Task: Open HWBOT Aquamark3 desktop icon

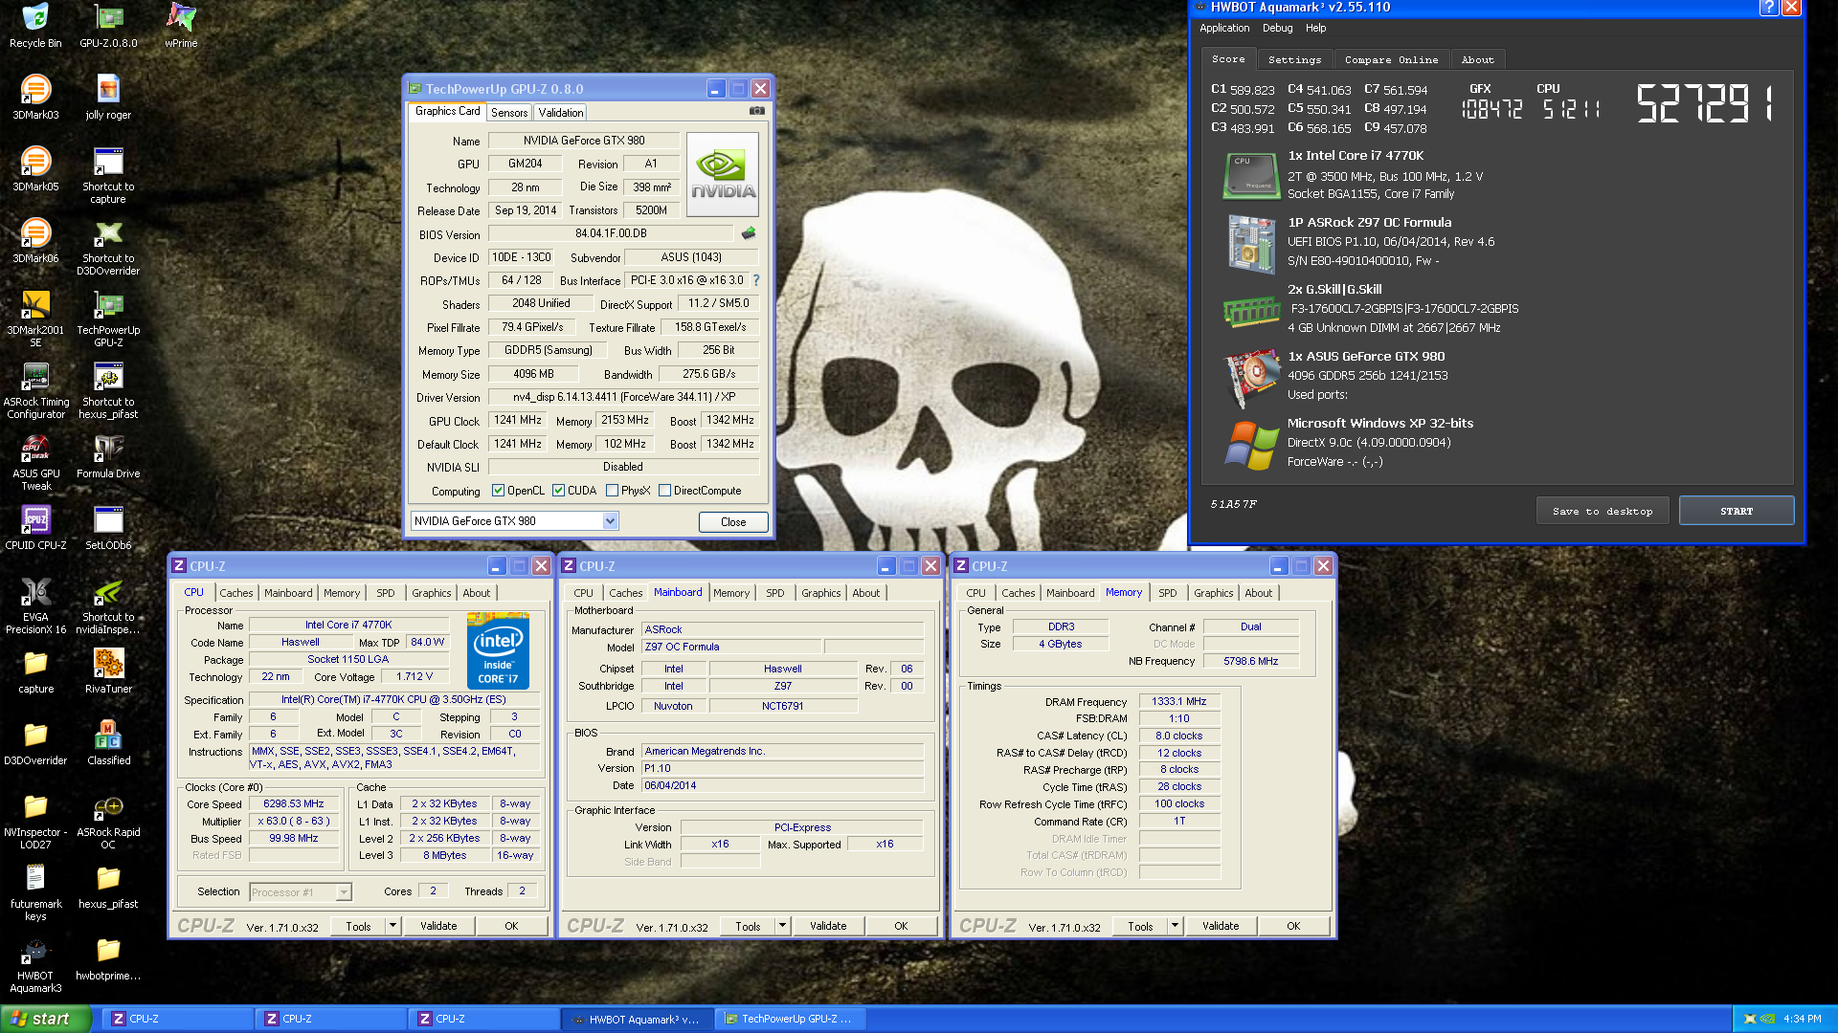Action: [x=35, y=965]
